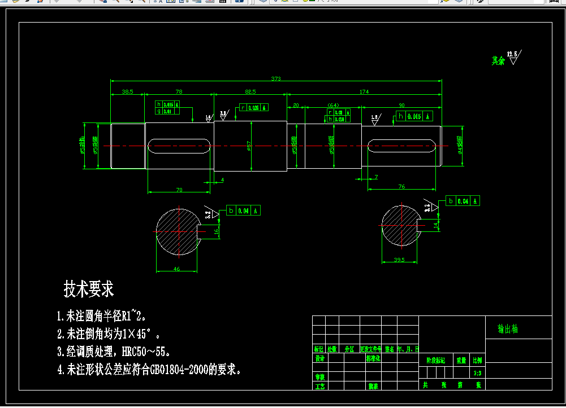Select the left hatched cross-section circle
566x408 pixels.
[x=179, y=231]
